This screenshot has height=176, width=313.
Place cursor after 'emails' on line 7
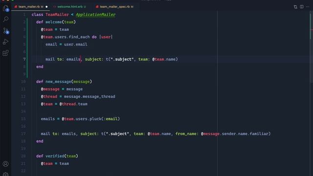(x=80, y=59)
